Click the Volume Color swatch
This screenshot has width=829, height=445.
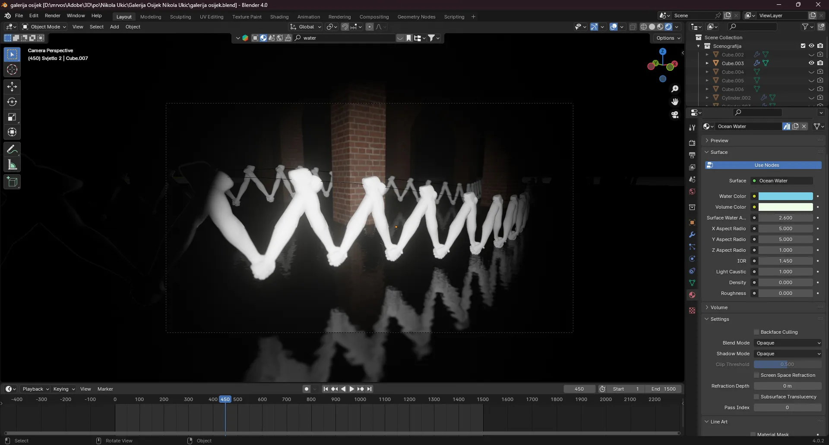pos(786,207)
